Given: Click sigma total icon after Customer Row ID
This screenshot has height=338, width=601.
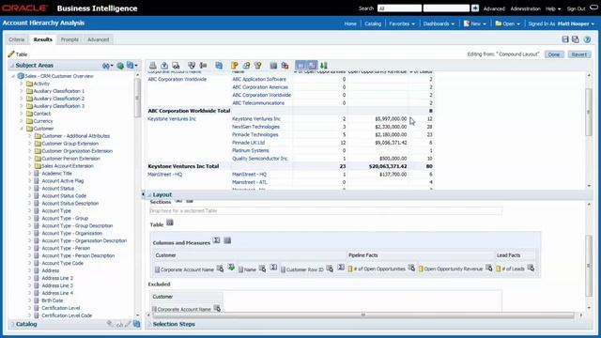Looking at the screenshot, I should [341, 267].
